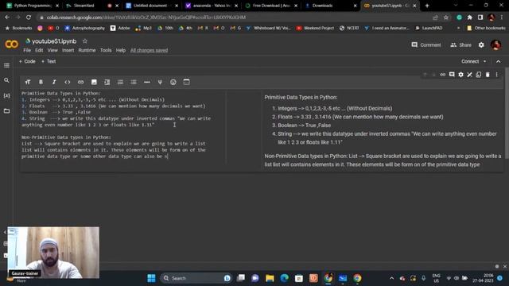Viewport: 509px width, 286px height.
Task: Open the View menu
Action: 52,50
